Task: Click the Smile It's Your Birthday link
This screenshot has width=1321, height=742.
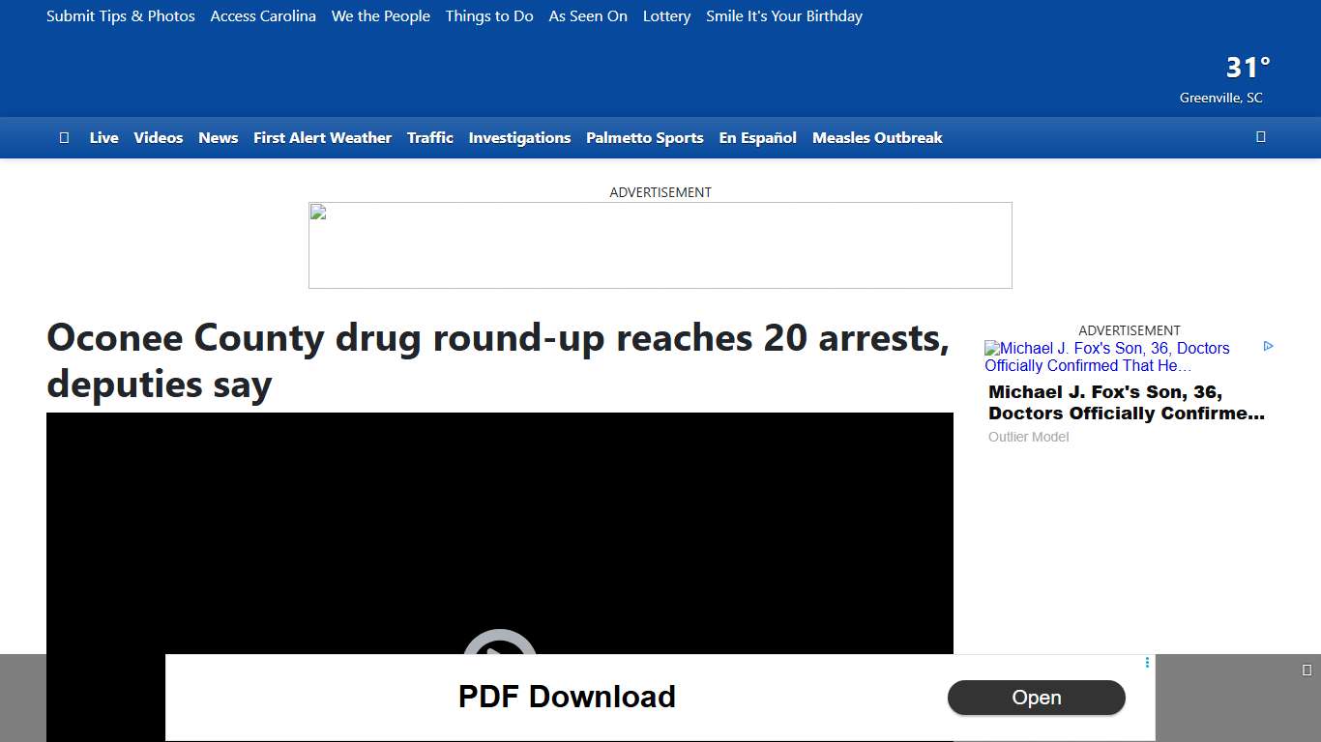Action: pyautogui.click(x=784, y=15)
